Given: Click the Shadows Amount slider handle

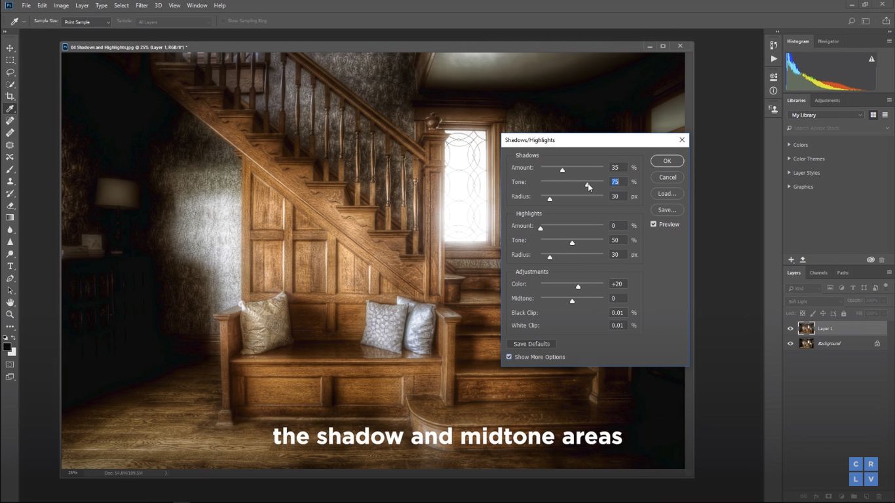Looking at the screenshot, I should [x=562, y=170].
